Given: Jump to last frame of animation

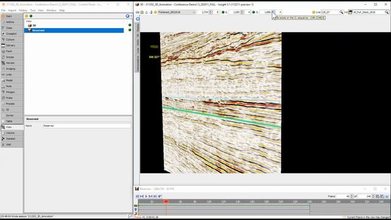Looking at the screenshot, I should pos(155,196).
